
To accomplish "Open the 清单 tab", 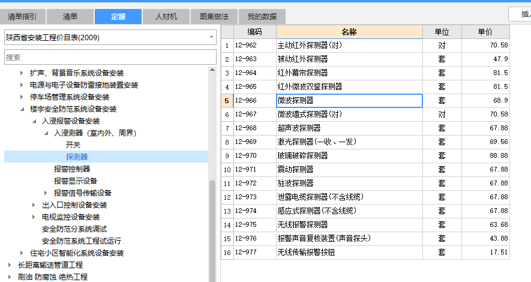I will tap(70, 17).
